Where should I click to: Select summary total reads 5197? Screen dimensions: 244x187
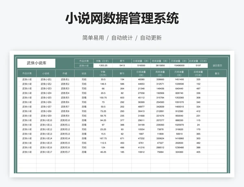(x=198, y=65)
